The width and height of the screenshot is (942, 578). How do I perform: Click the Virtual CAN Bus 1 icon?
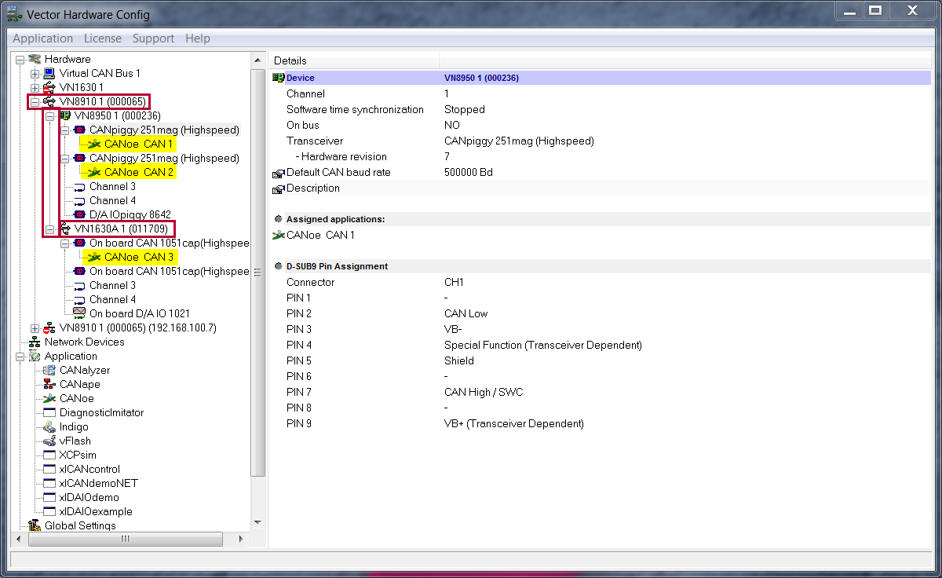click(49, 74)
